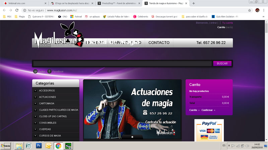Open the Chrome profile avatar
Viewport: 268px width, 150px height.
tap(257, 10)
